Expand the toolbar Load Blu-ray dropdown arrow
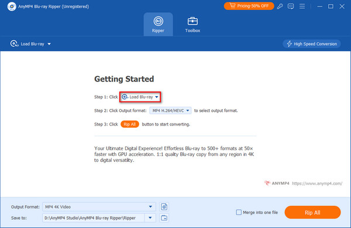Viewport: 351px width, 228px height. click(49, 44)
